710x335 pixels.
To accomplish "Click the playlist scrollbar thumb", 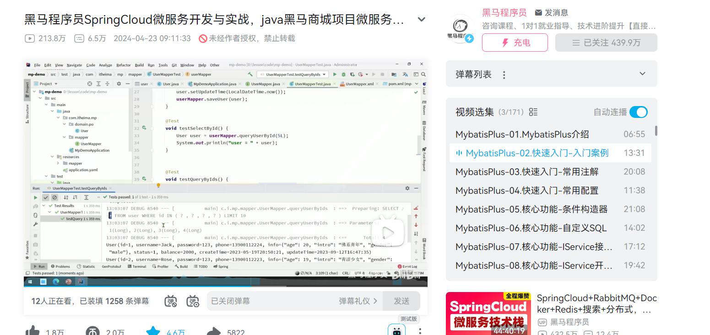I will (x=656, y=131).
